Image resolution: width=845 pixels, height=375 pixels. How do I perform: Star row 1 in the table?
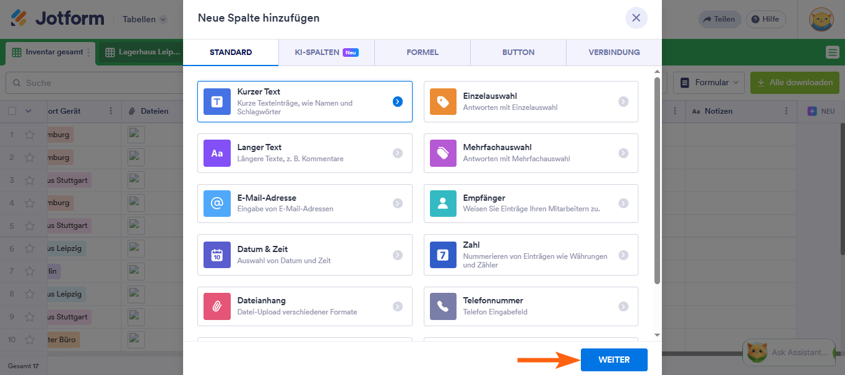(30, 134)
